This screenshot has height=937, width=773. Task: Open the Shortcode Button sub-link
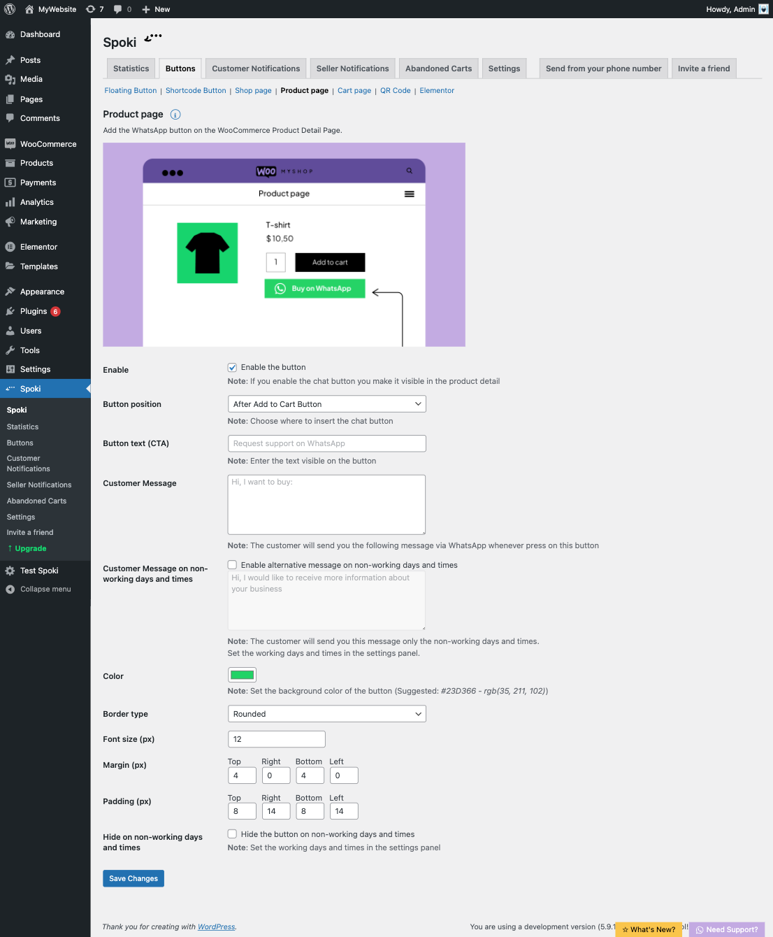click(196, 91)
